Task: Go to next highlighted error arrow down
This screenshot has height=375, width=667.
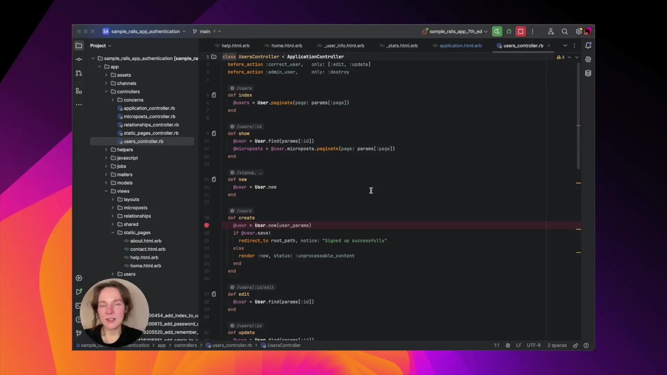Action: pos(577,57)
